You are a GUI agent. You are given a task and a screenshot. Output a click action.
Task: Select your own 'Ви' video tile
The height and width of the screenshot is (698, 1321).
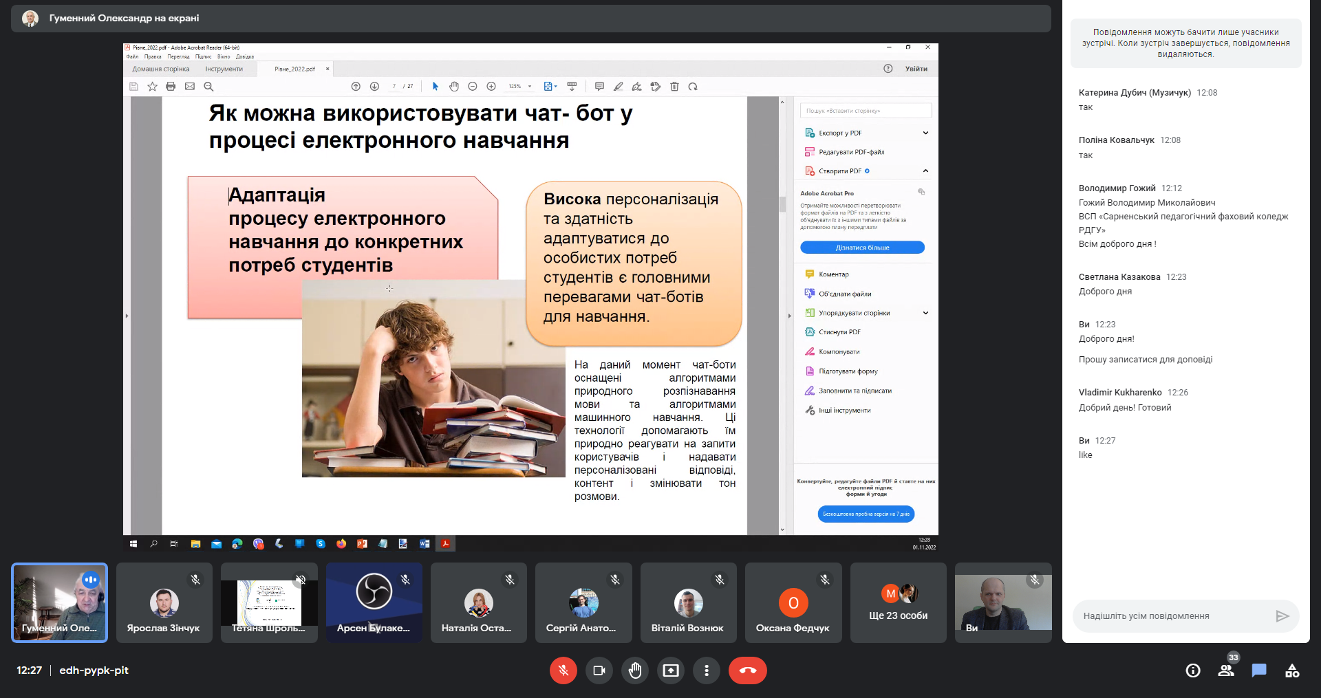1003,603
